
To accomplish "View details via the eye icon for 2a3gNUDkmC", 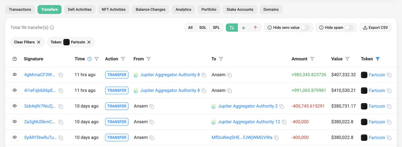I will click(14, 122).
